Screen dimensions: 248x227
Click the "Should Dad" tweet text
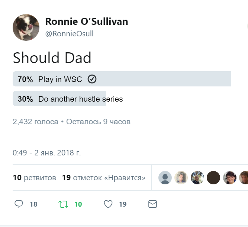click(x=52, y=58)
